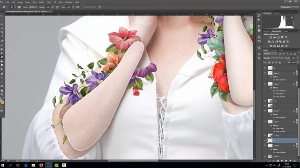Open Firefox from the taskbar
300x168 pixels.
pyautogui.click(x=41, y=165)
